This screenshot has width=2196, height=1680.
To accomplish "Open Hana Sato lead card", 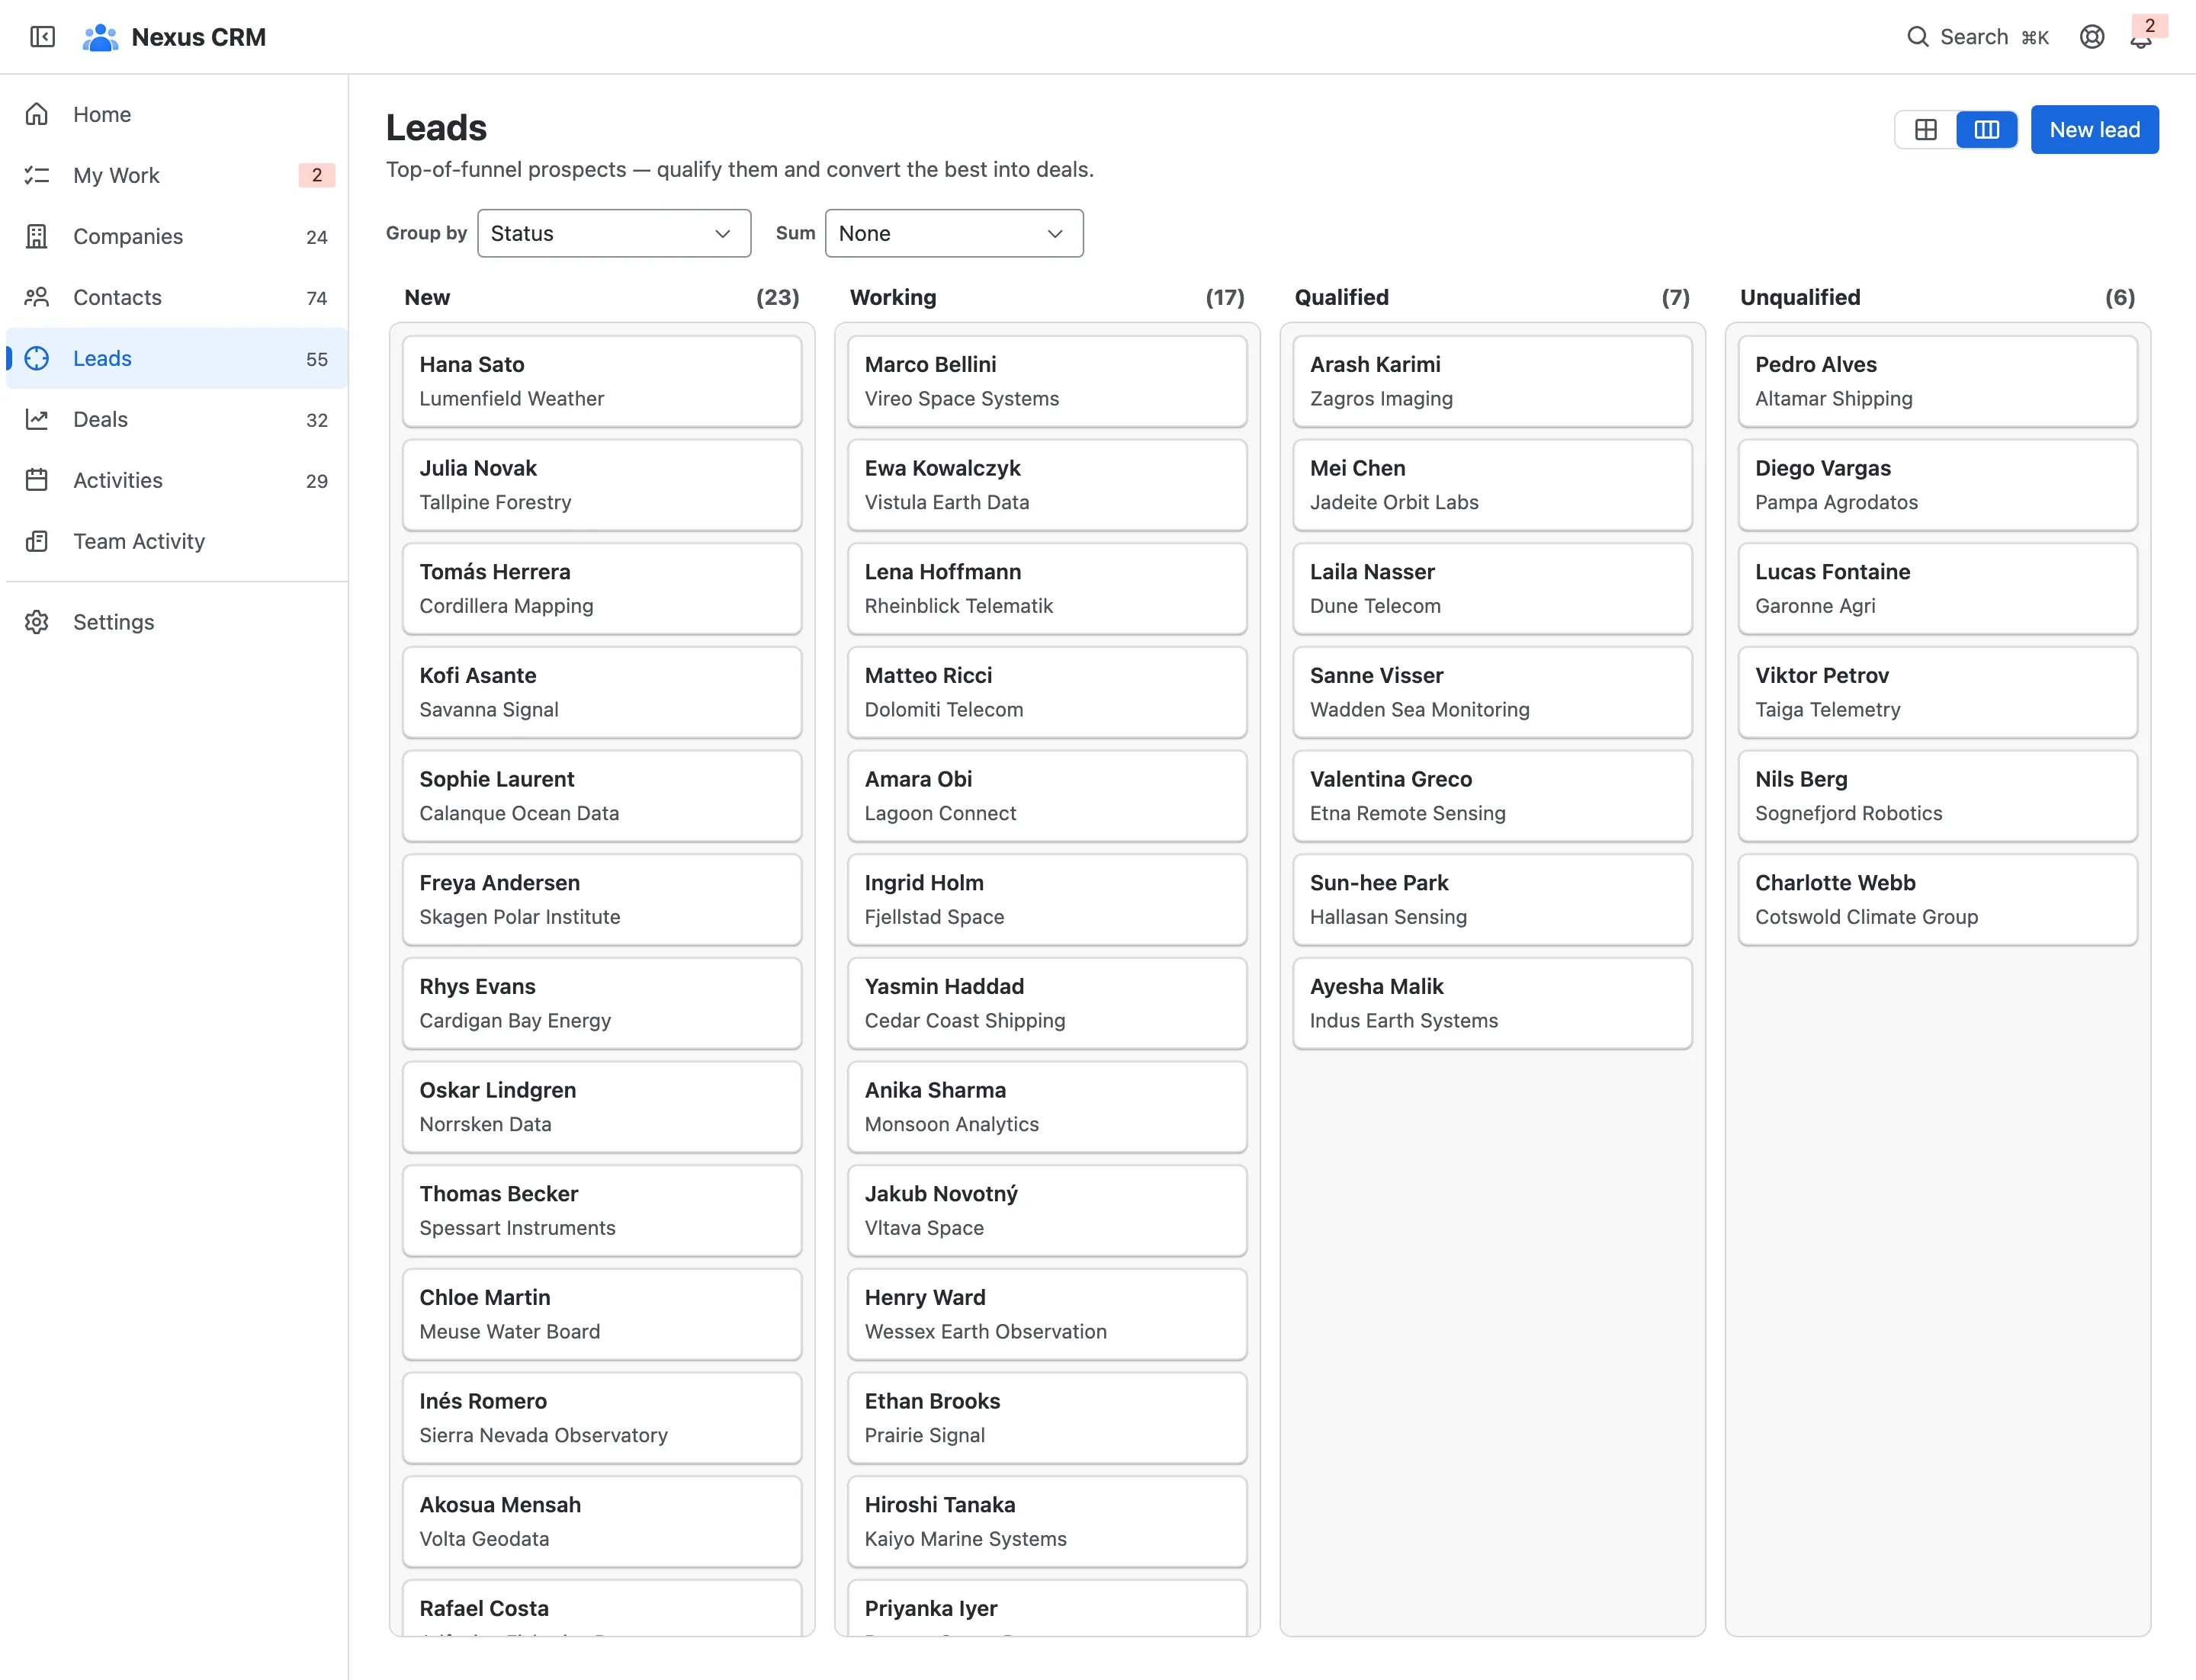I will [602, 381].
